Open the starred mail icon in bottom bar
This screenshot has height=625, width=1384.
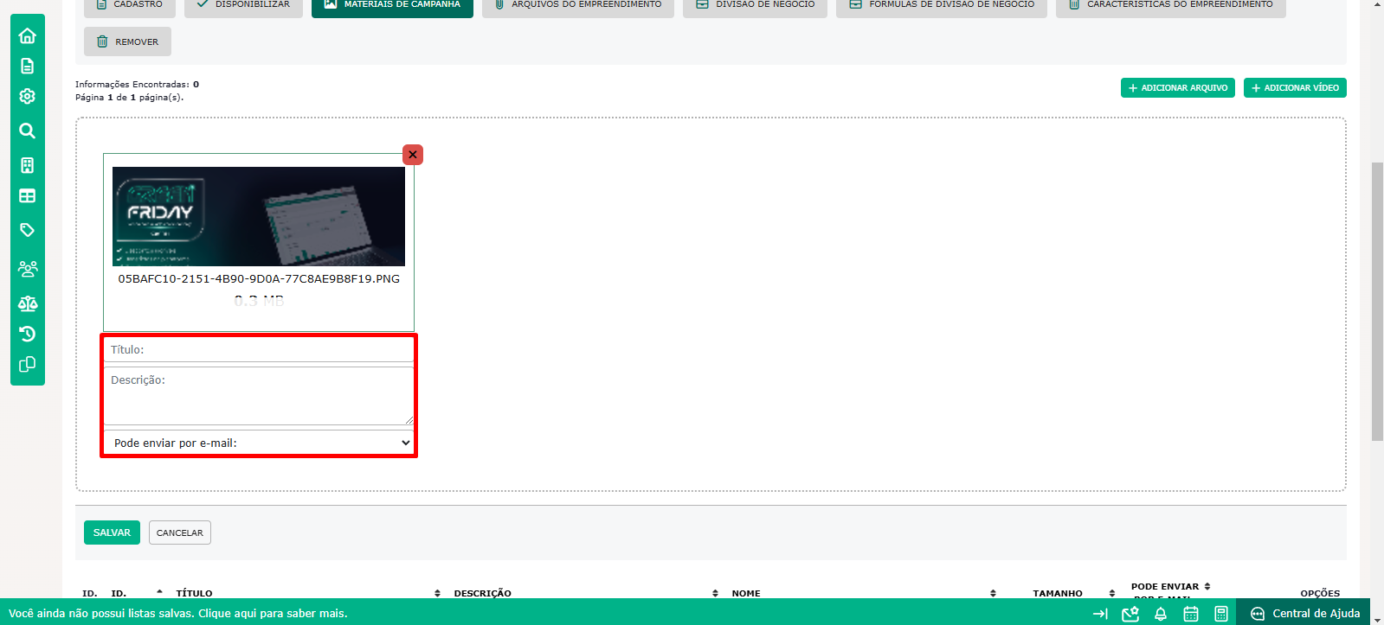click(x=1130, y=614)
